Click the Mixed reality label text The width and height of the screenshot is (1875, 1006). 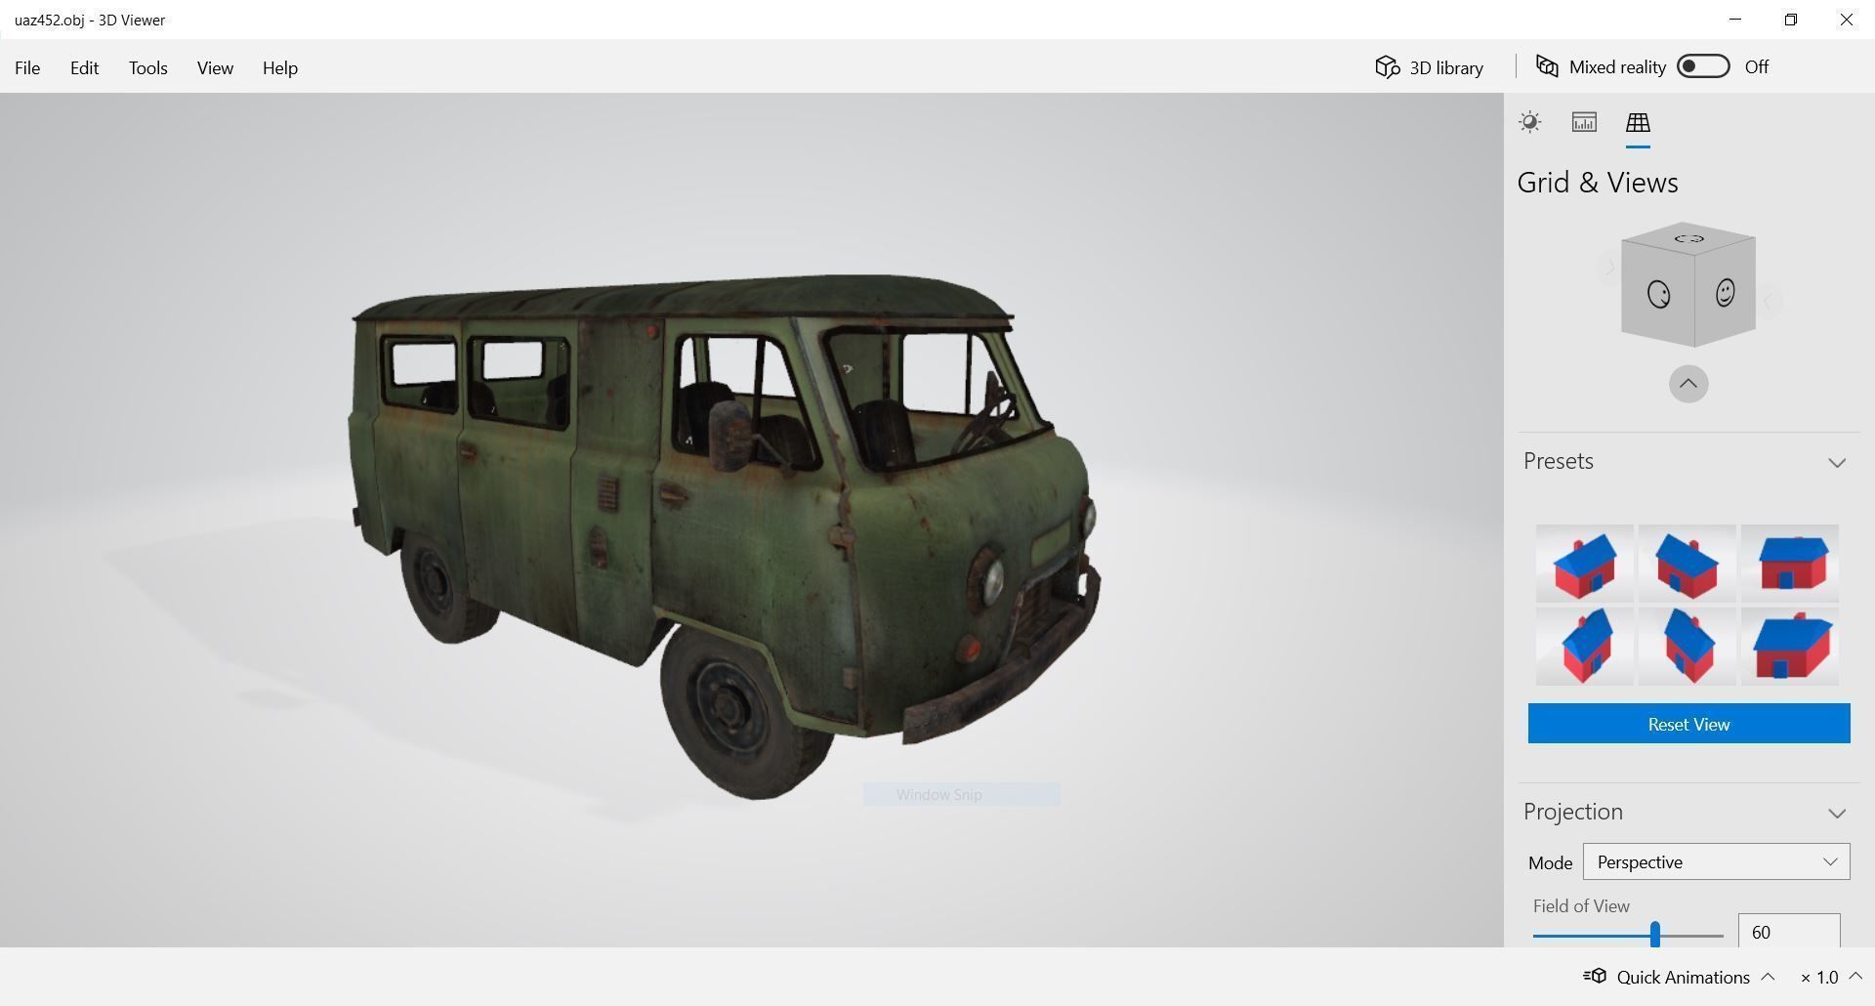click(x=1617, y=67)
